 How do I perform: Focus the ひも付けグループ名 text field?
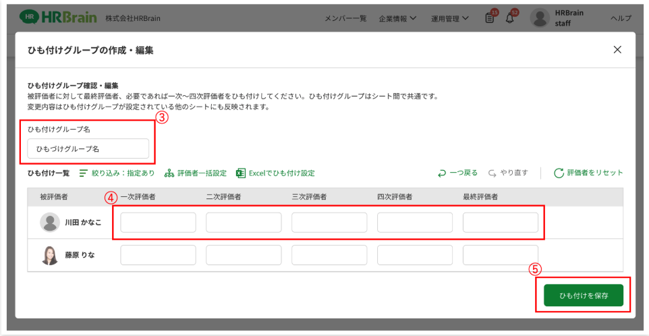[x=88, y=148]
